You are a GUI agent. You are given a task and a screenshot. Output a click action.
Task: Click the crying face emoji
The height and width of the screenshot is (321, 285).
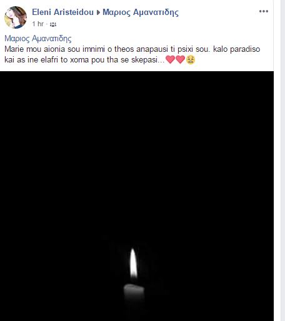tap(191, 60)
